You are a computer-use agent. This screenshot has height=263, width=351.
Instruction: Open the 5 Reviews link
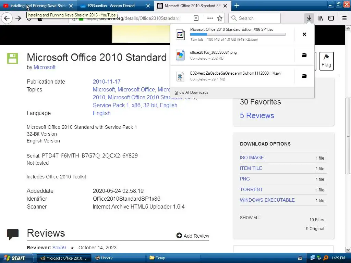tap(257, 115)
